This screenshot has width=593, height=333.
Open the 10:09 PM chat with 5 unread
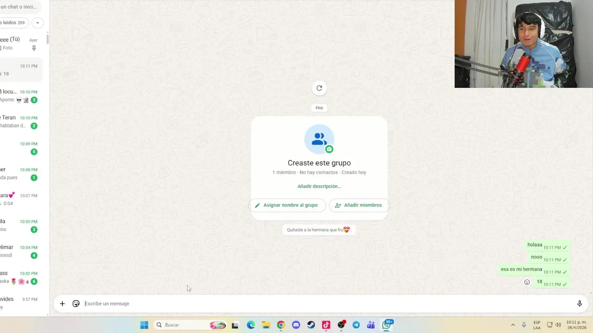click(x=21, y=148)
